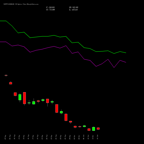The width and height of the screenshot is (144, 144).
Task: Click the tall red candle above 15 Sep
Action: click(24, 98)
